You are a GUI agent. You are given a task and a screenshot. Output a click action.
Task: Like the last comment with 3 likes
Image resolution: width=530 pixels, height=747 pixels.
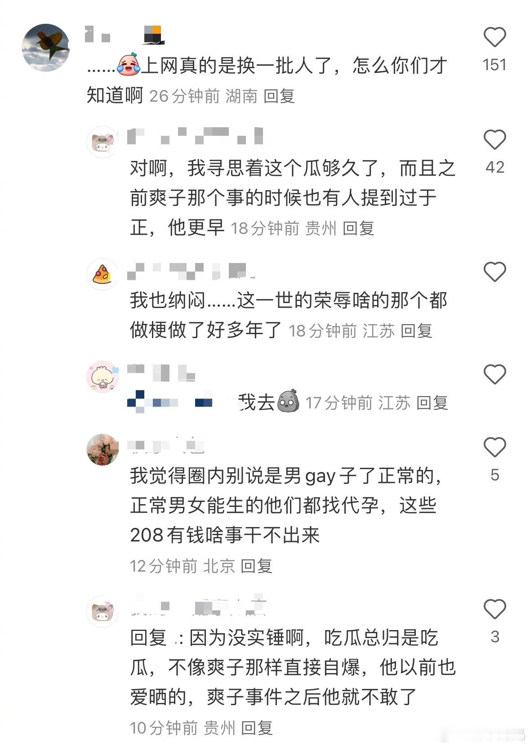point(494,609)
